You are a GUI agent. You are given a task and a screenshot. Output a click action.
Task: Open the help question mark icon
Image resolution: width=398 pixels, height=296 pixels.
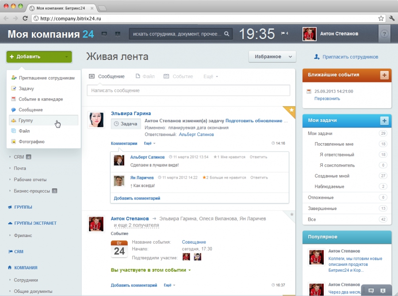point(385,34)
